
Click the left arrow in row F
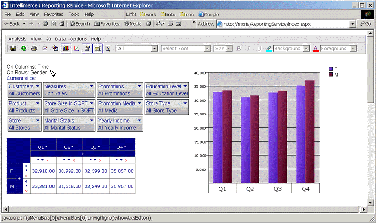[x=26, y=166]
